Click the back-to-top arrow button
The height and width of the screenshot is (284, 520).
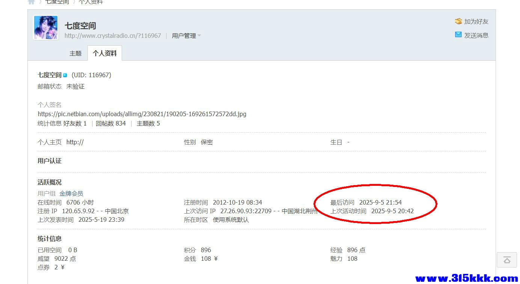tap(506, 260)
